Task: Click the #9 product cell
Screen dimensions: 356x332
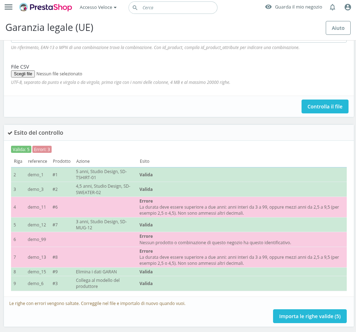Action: (x=55, y=272)
